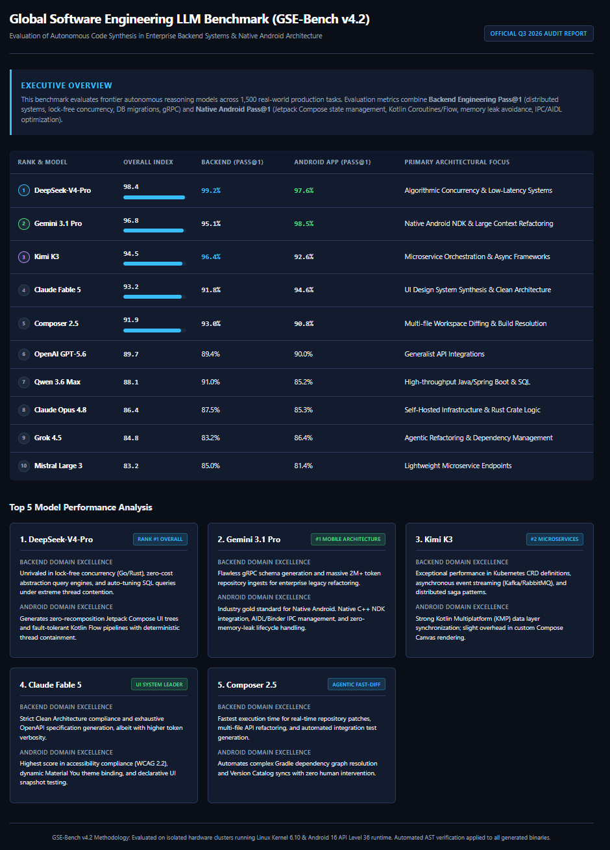Click the Kimi K3 overall index bar
Image resolution: width=610 pixels, height=850 pixels.
pos(154,264)
